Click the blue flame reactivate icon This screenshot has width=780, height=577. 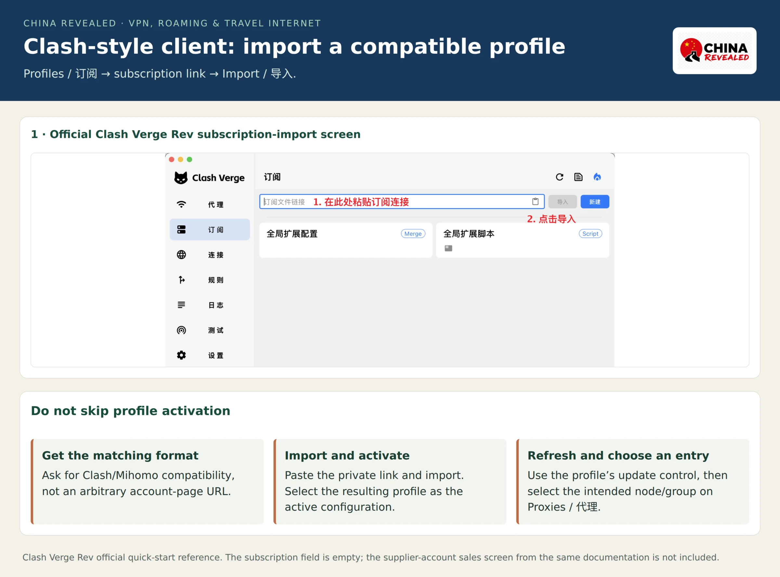click(x=597, y=177)
